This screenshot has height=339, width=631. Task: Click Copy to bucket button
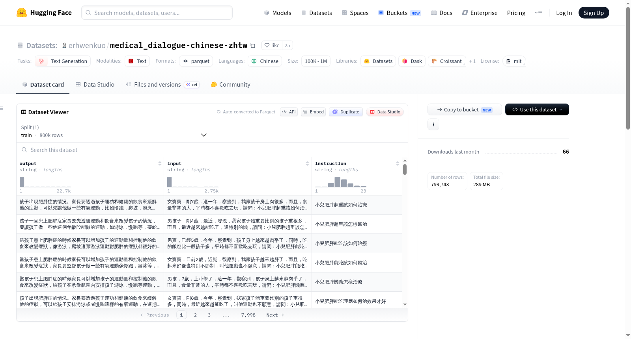[465, 109]
